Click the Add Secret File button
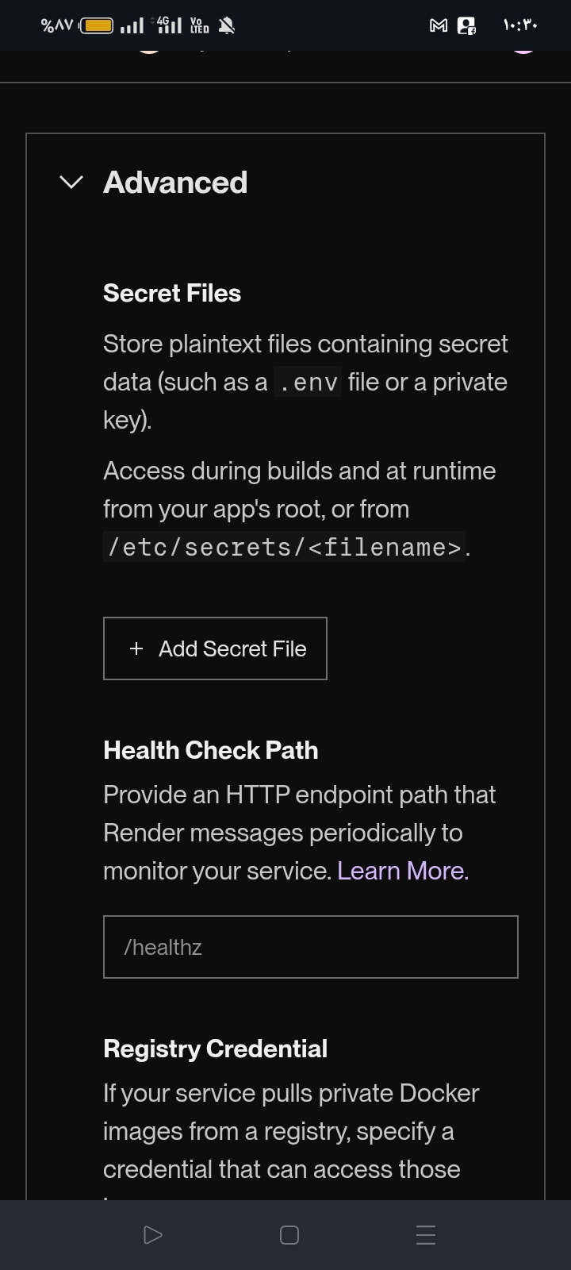Image resolution: width=571 pixels, height=1270 pixels. point(215,648)
